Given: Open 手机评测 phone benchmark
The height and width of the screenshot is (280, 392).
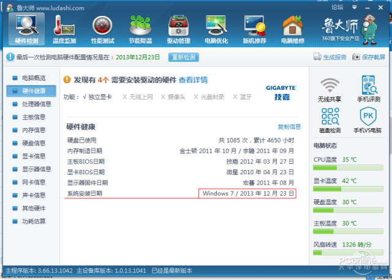Looking at the screenshot, I should [369, 89].
